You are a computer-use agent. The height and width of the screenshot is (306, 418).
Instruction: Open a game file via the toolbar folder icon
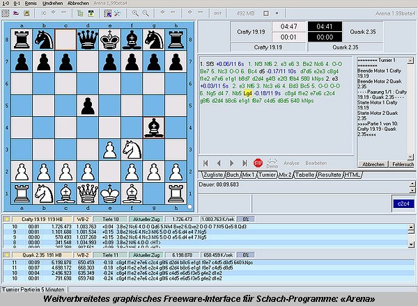coord(16,13)
